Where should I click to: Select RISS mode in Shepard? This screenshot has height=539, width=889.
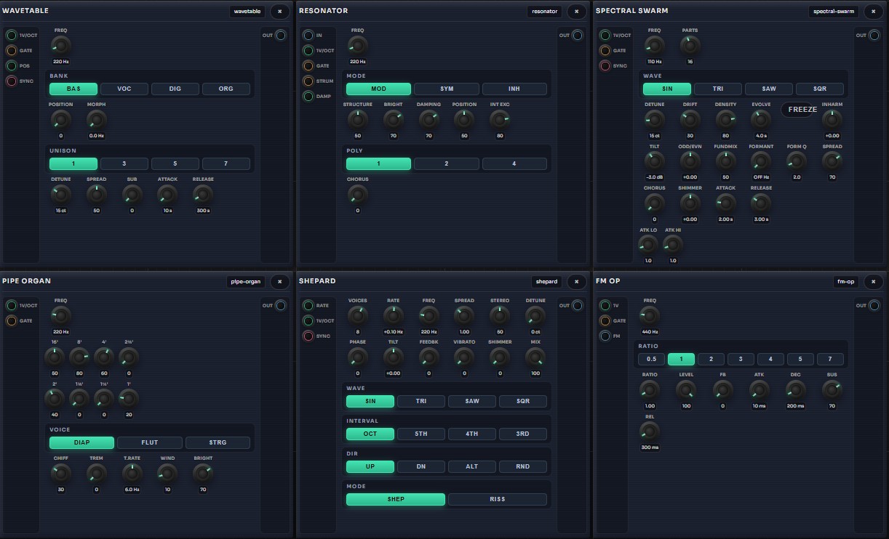click(497, 499)
